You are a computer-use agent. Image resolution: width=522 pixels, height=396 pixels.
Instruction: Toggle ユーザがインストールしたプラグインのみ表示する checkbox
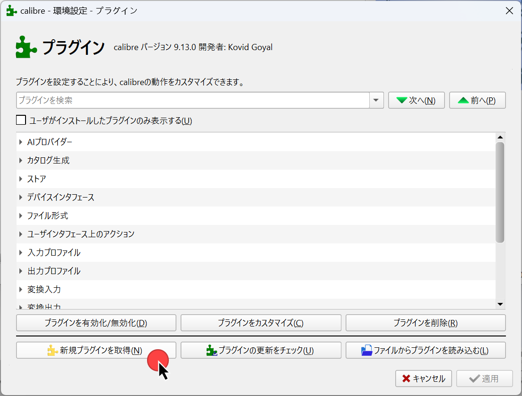click(x=21, y=120)
